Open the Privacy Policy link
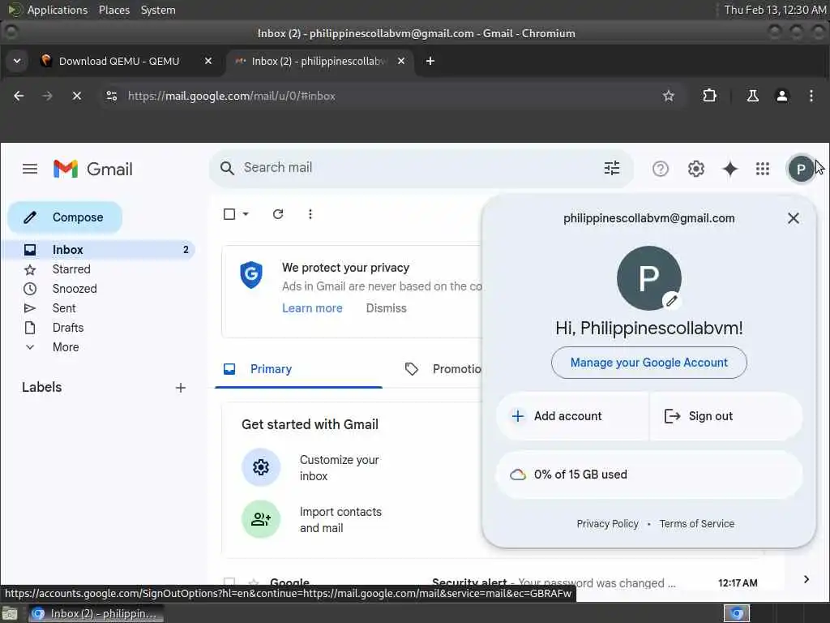The width and height of the screenshot is (830, 623). 607,523
